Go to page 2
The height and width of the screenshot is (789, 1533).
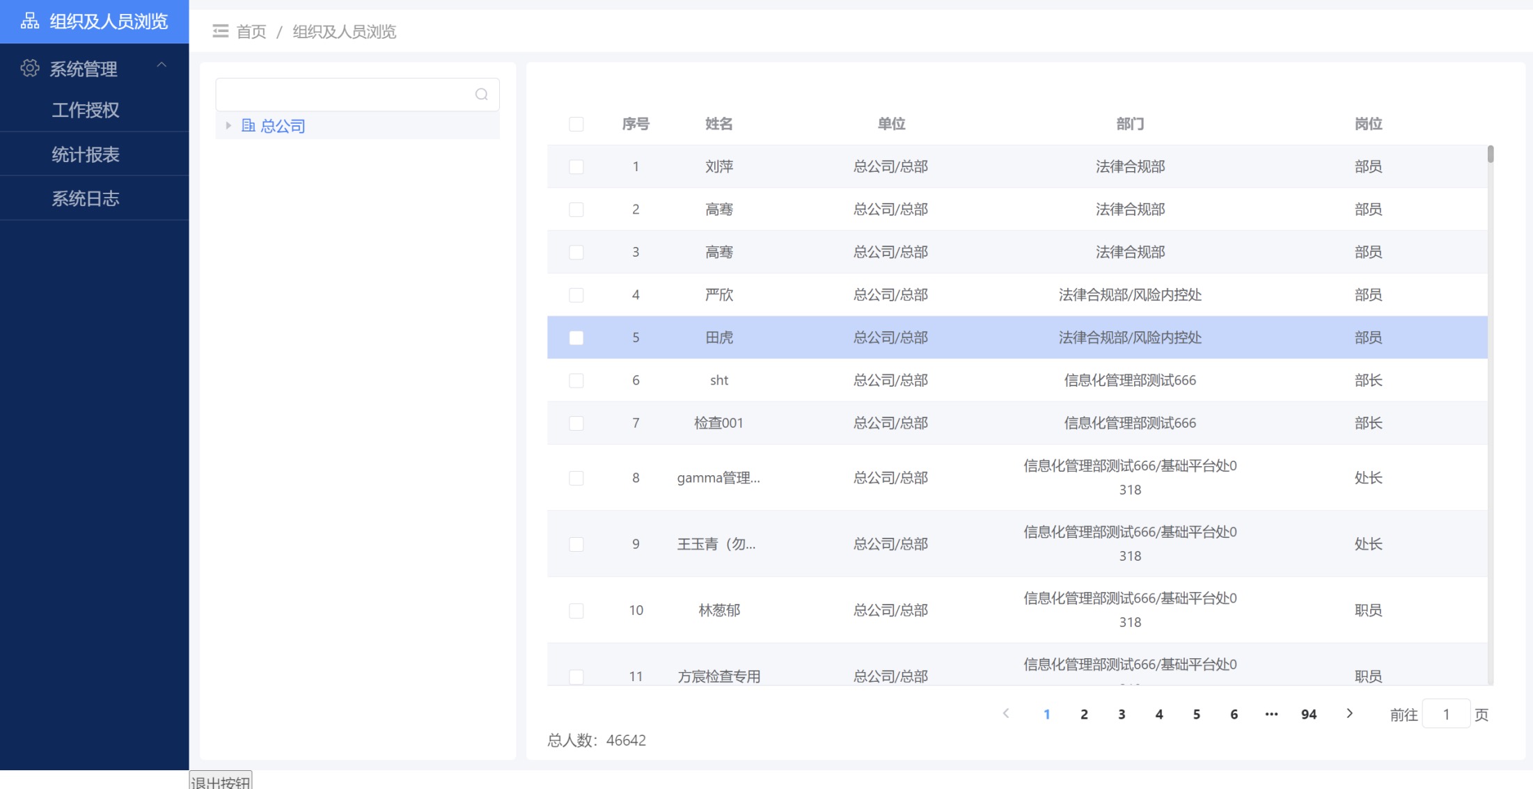point(1084,714)
